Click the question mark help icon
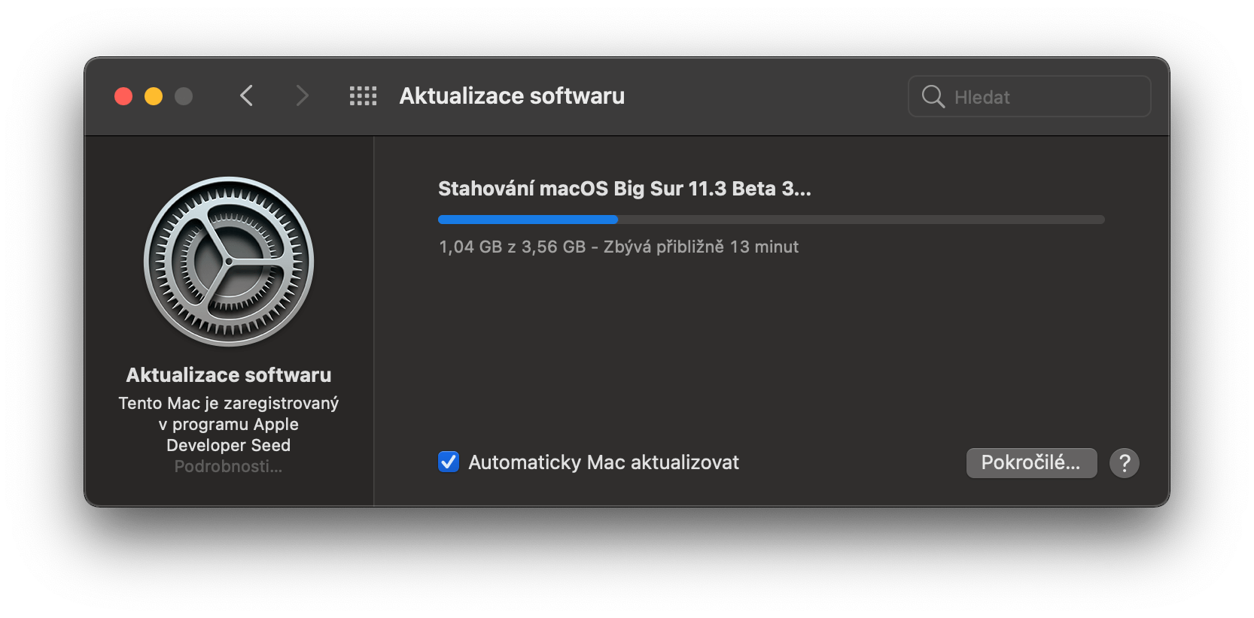The height and width of the screenshot is (618, 1254). 1125,462
